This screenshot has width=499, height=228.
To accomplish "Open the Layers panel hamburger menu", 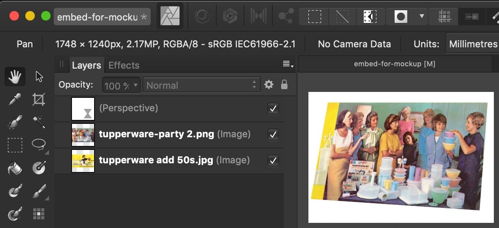I will pyautogui.click(x=287, y=64).
